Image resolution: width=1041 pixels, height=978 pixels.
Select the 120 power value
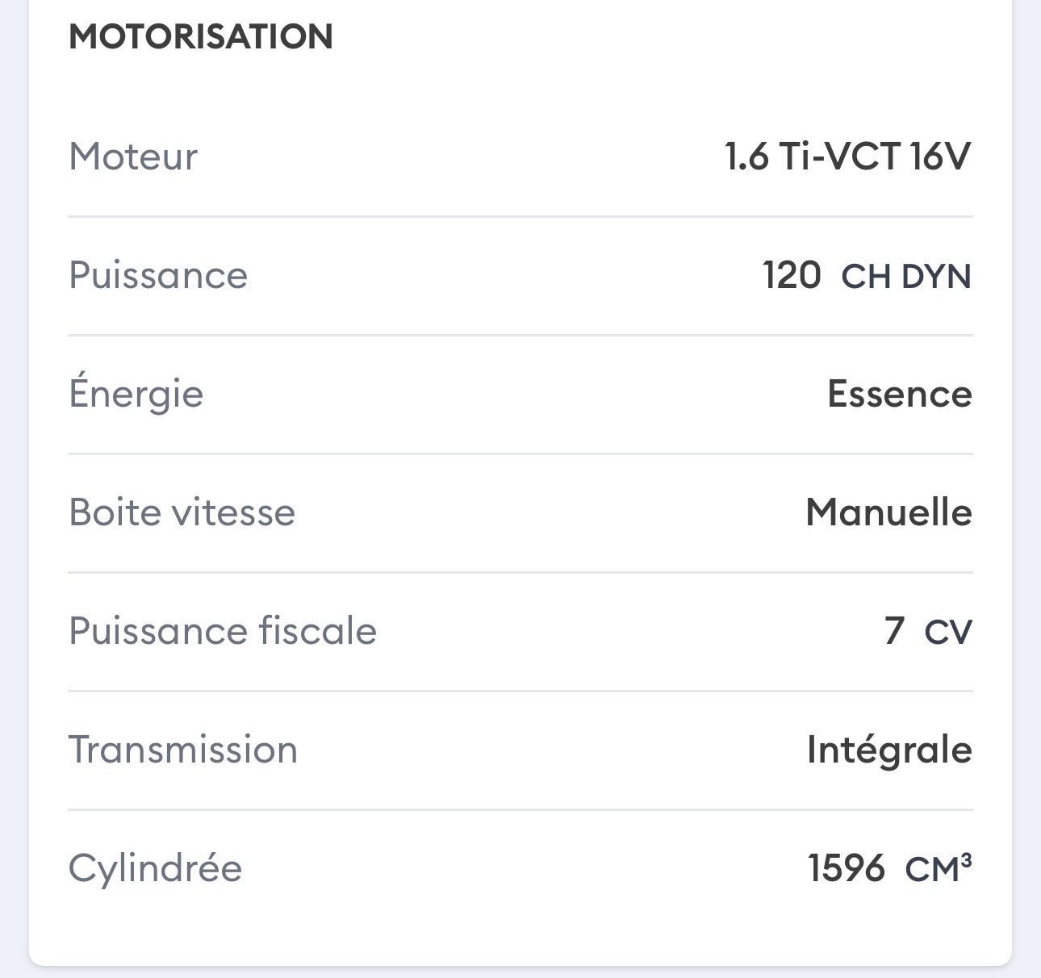792,275
